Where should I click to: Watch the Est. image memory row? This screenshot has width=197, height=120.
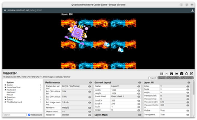pyautogui.click(x=89, y=102)
